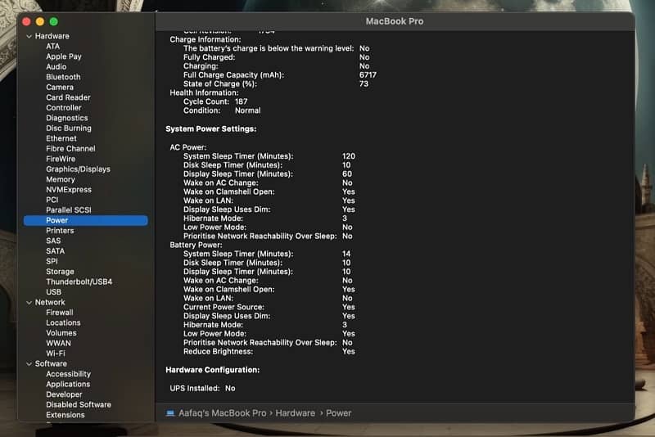Click the Network category label
The width and height of the screenshot is (655, 437).
(50, 302)
